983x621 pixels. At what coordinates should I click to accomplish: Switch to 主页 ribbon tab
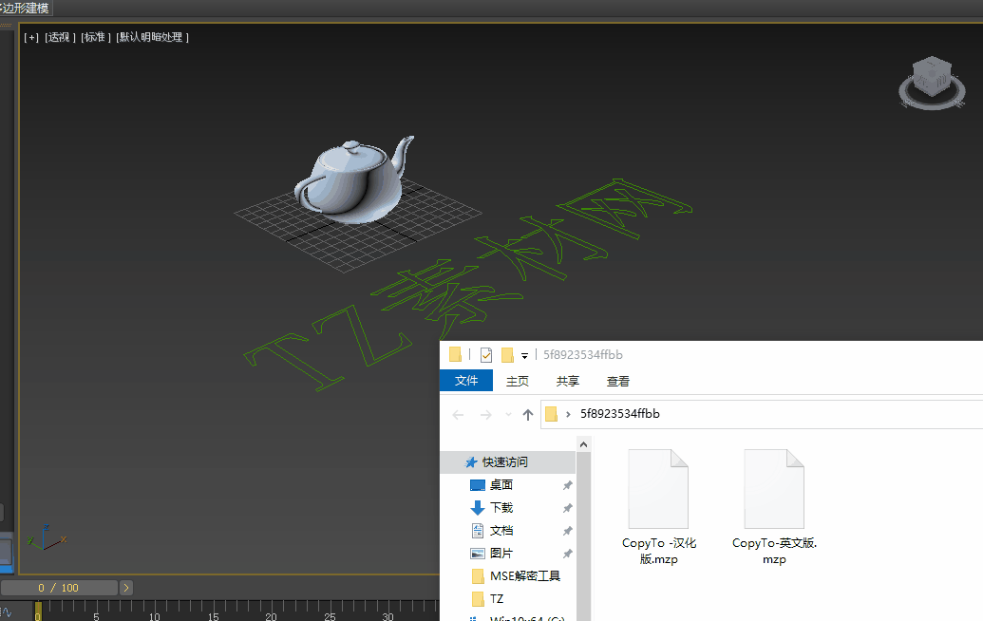(x=518, y=382)
